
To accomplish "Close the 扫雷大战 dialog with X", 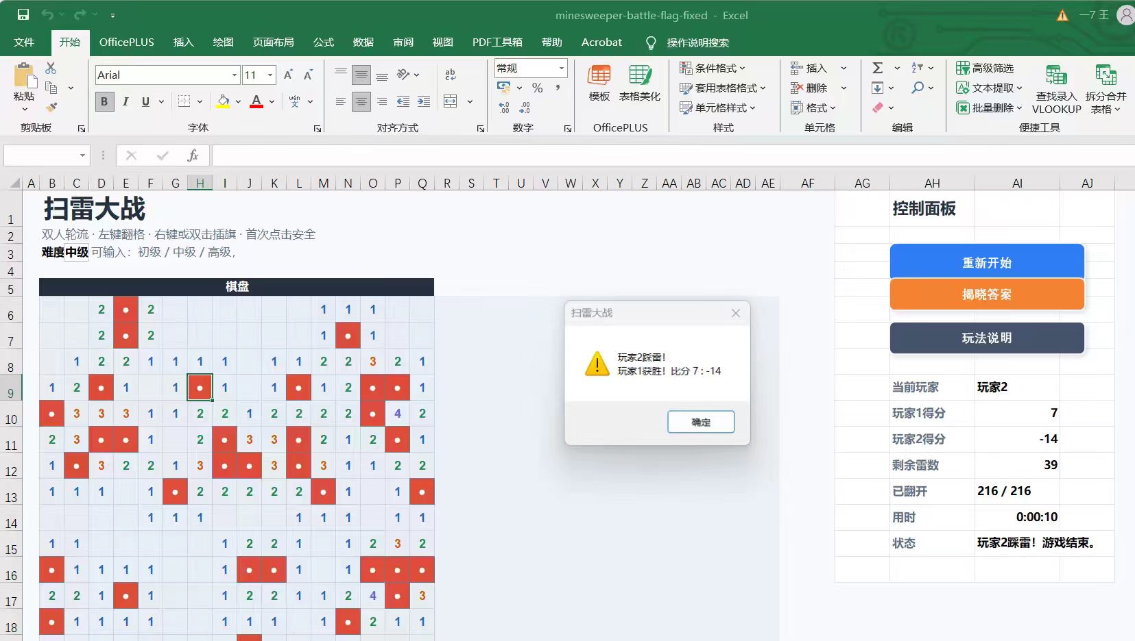I will 736,313.
